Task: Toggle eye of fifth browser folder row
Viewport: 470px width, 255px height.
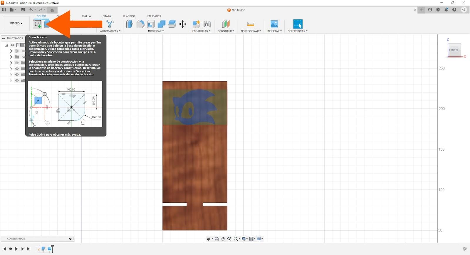Action: click(17, 74)
